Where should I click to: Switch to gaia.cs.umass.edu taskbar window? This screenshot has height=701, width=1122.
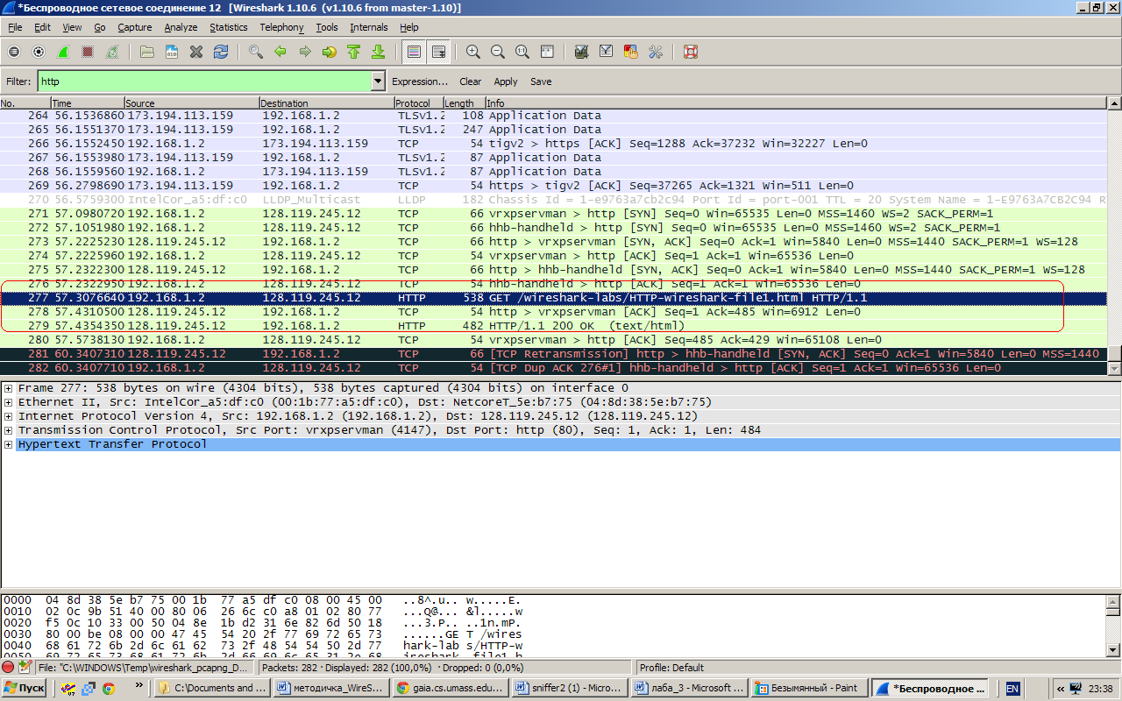[x=451, y=688]
